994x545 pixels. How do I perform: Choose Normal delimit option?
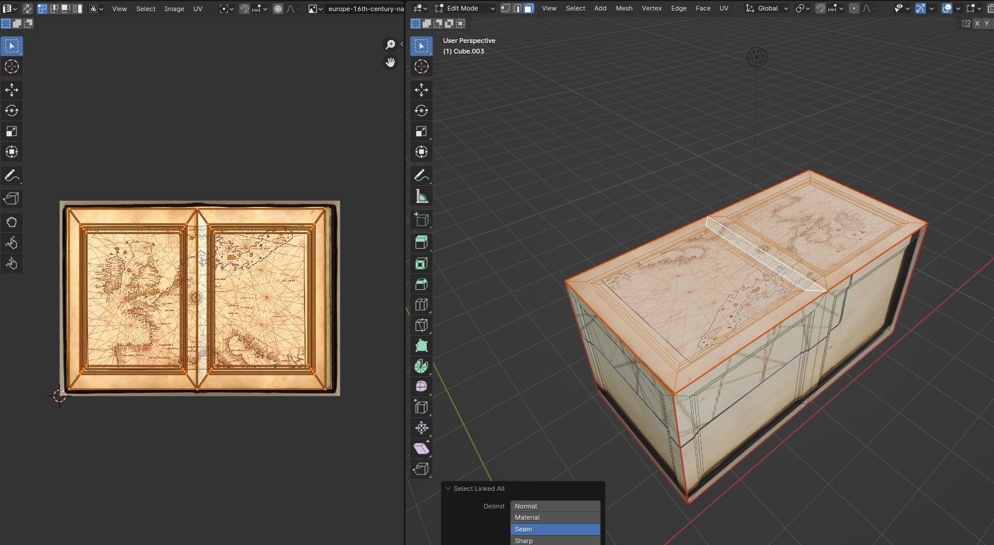(x=555, y=506)
